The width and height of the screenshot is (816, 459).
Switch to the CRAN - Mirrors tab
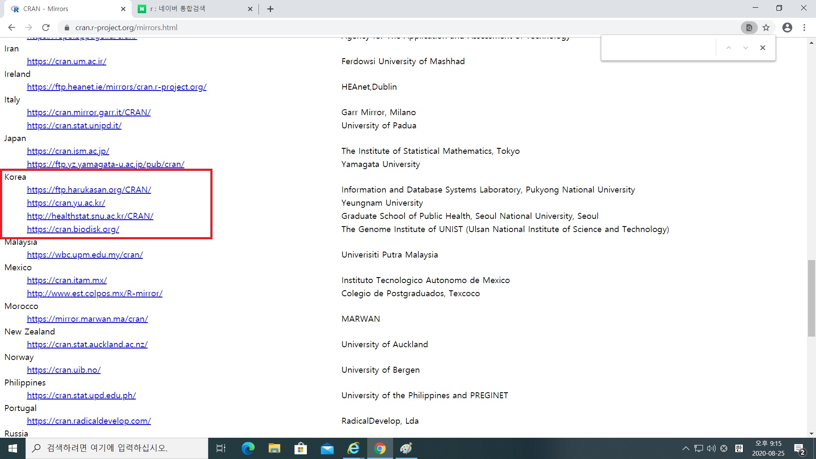coord(68,9)
